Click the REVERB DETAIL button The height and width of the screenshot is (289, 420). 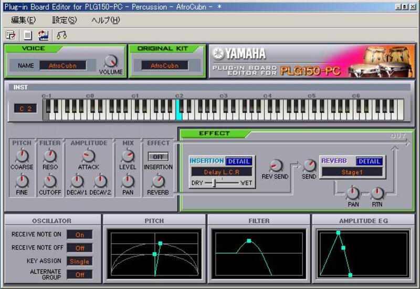(369, 161)
